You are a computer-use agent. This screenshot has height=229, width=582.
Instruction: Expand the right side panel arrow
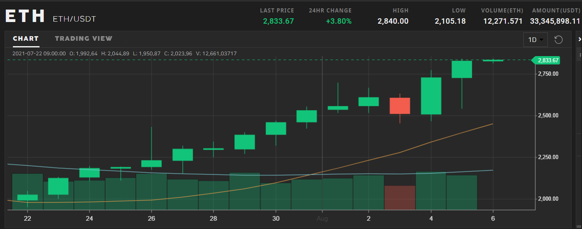pos(580,39)
